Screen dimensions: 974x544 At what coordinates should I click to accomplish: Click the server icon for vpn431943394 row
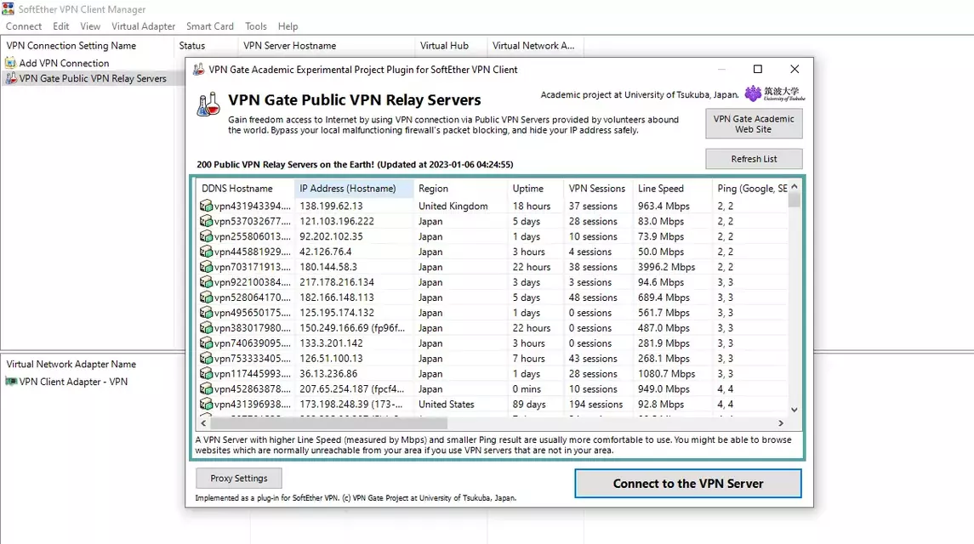point(206,206)
